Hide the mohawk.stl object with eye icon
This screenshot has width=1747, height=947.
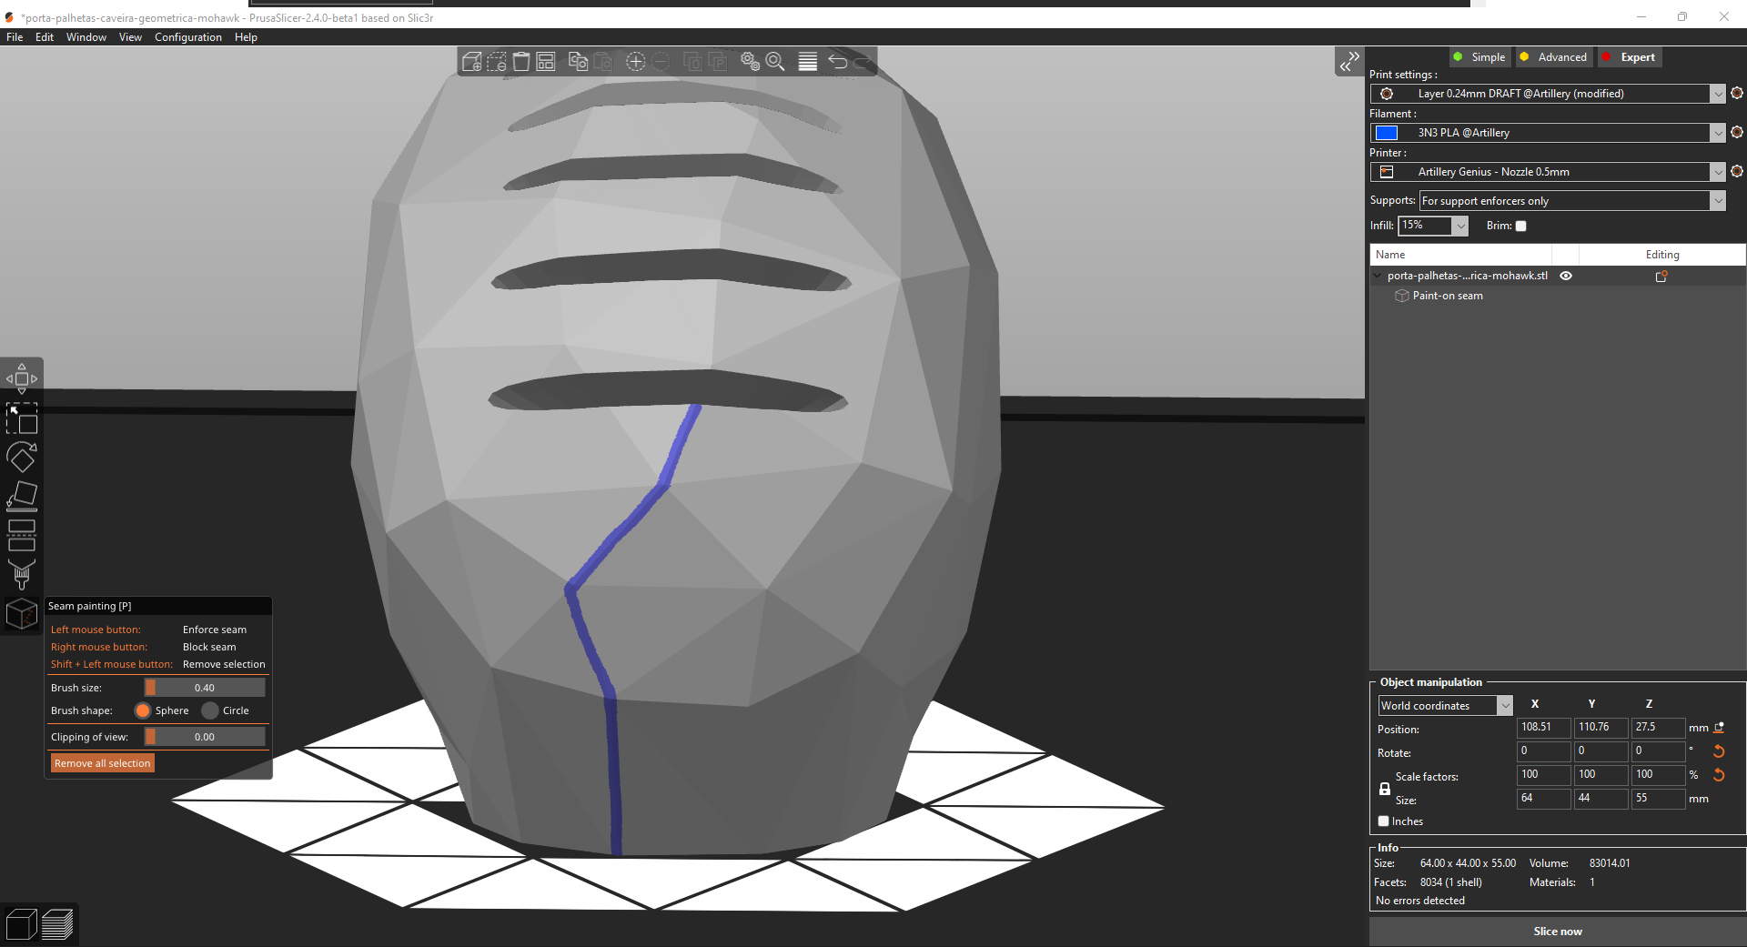coord(1566,276)
